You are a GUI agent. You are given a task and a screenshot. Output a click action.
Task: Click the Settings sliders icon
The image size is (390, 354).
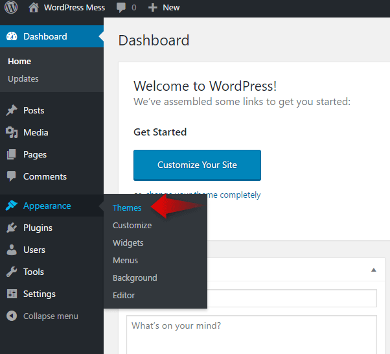tap(12, 294)
